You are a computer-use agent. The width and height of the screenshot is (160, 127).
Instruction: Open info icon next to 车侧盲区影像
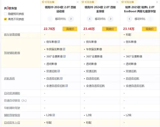[x=64, y=49]
